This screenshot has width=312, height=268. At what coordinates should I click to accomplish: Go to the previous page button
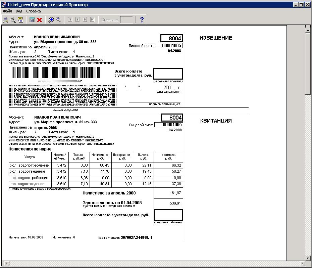coord(77,20)
